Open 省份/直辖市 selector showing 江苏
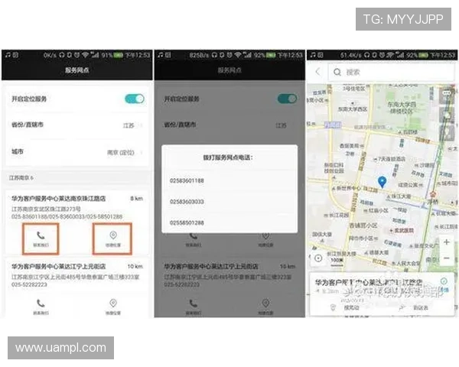Screen dimensions: 459x367 point(77,125)
